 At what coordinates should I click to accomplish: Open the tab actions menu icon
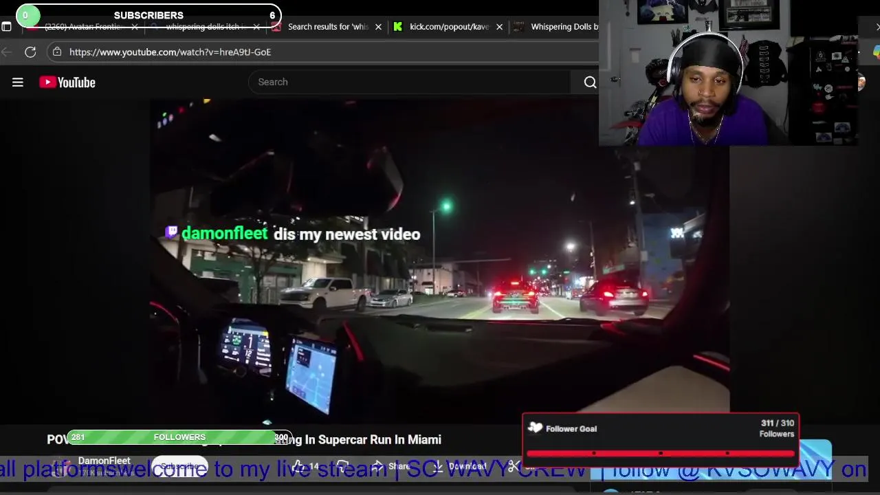(7, 27)
